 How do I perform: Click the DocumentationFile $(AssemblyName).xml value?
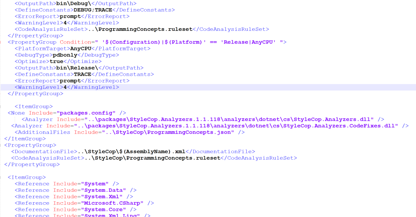pos(132,152)
